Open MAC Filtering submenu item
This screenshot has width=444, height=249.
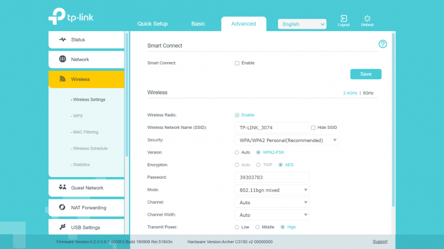(x=85, y=132)
